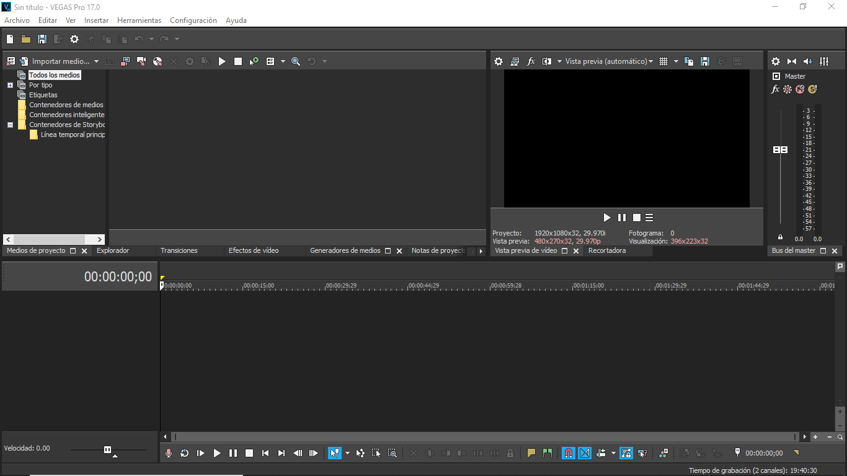Open mixing console icon in master bus
This screenshot has height=476, width=847.
(x=824, y=61)
